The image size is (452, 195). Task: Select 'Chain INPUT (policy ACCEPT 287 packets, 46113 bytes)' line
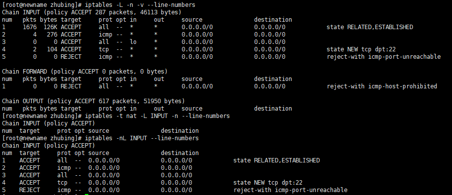[91, 12]
